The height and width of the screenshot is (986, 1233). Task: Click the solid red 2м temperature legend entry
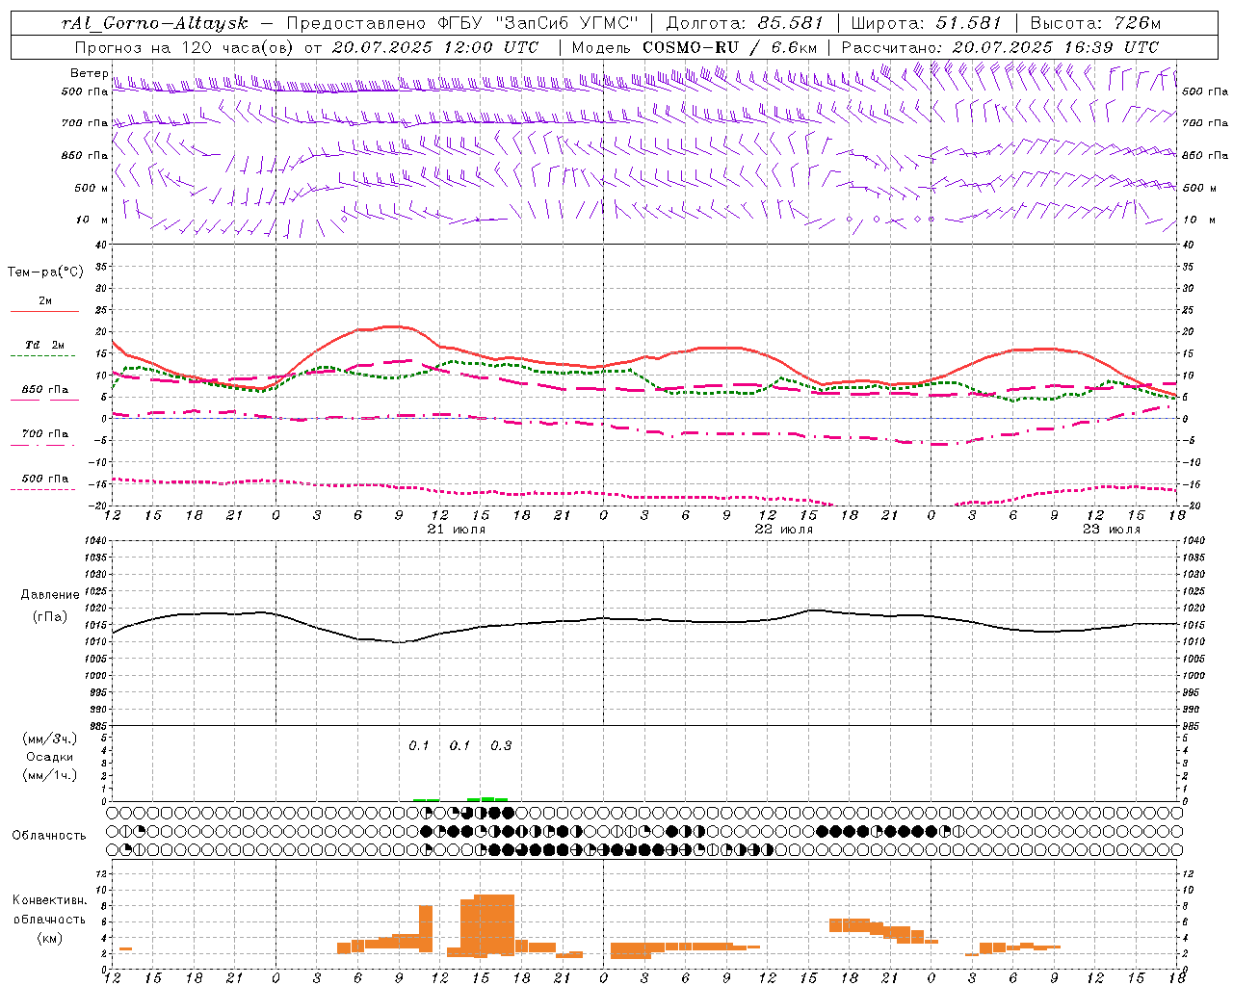44,305
